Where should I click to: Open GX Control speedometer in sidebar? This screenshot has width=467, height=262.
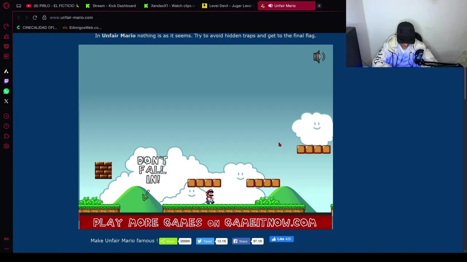(6, 27)
